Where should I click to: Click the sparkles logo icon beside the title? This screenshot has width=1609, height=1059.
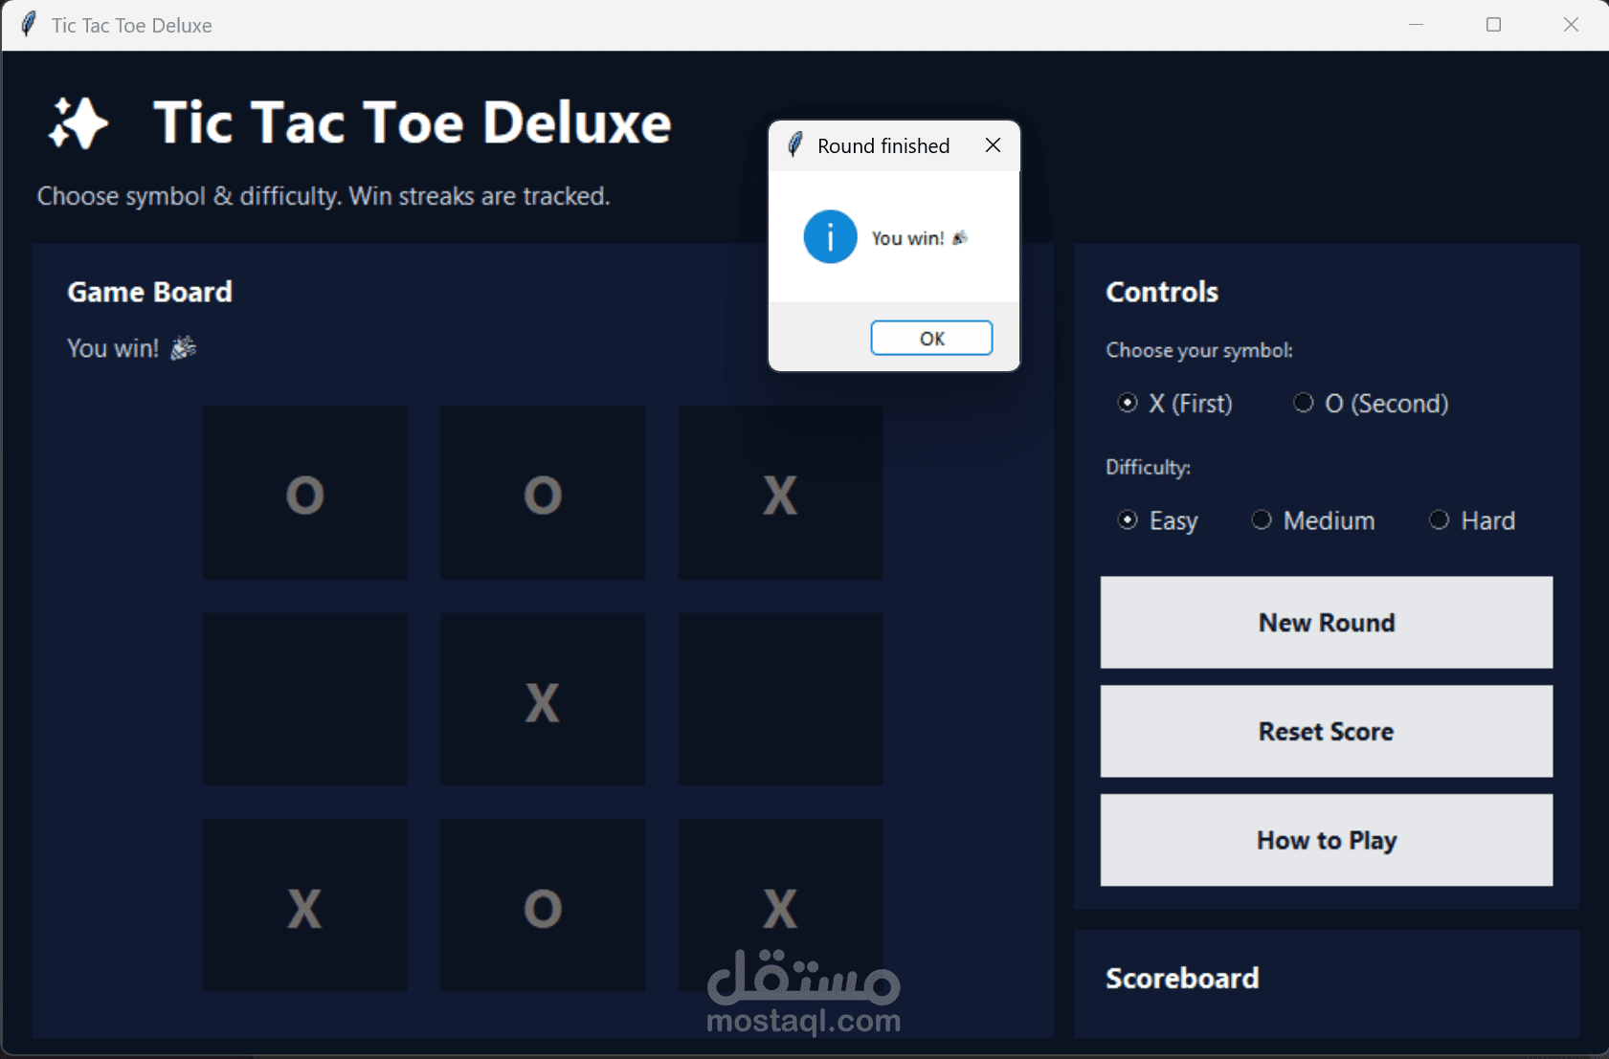(x=77, y=123)
